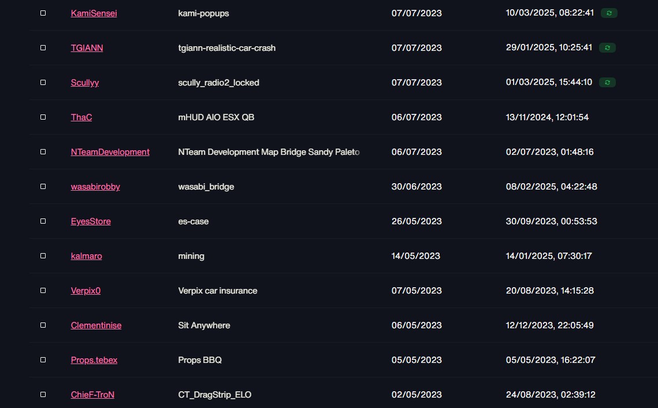Click the mining resource name

191,256
